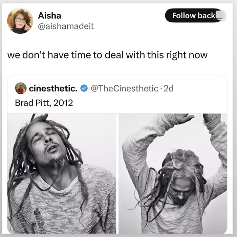
Task: Click the raised hands in the right photo
Action: [x=197, y=118]
